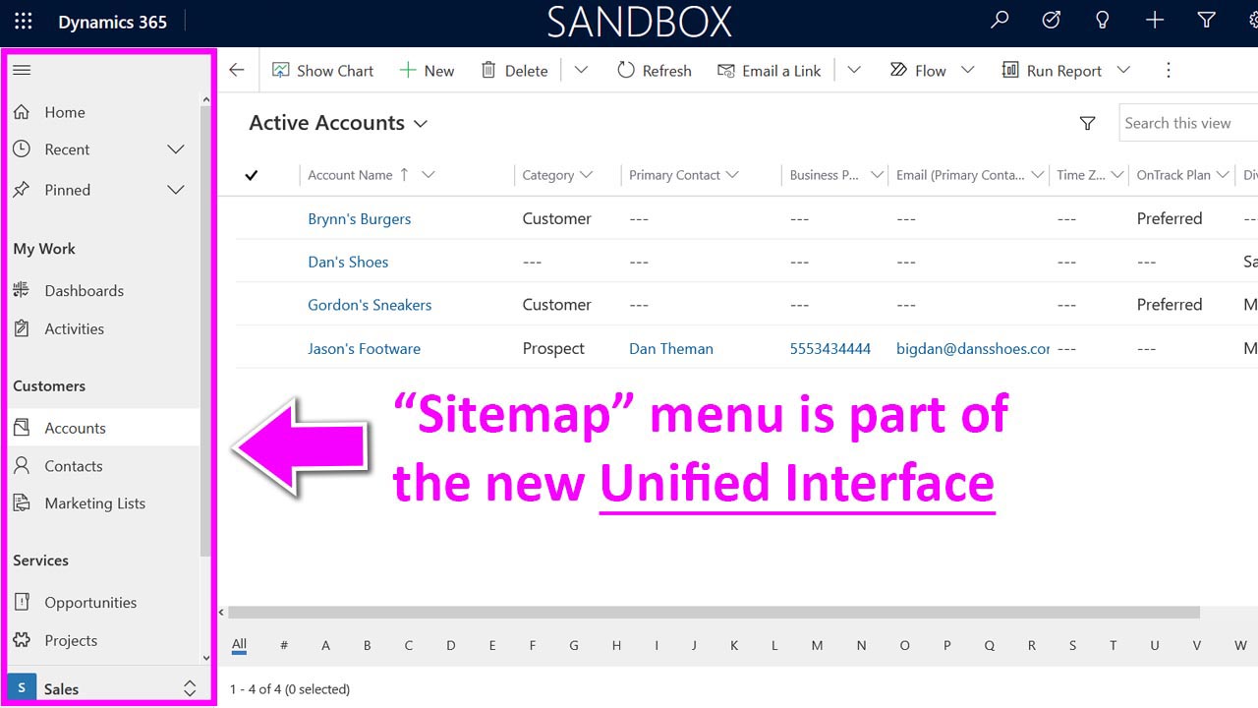Click Email a Link
Image resolution: width=1258 pixels, height=708 pixels.
click(769, 71)
